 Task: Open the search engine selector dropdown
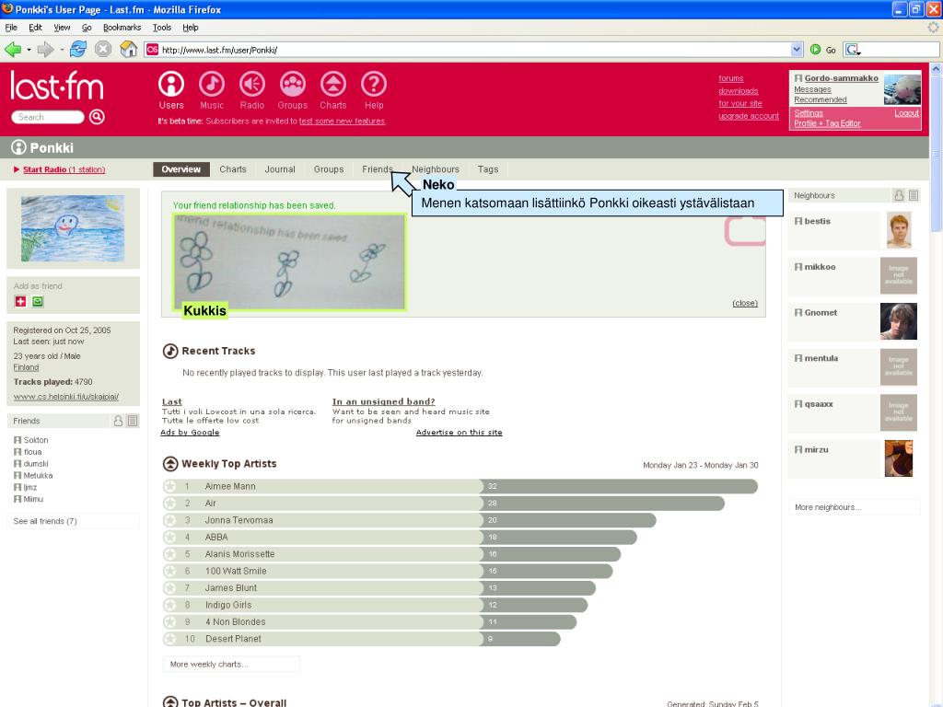tap(854, 50)
